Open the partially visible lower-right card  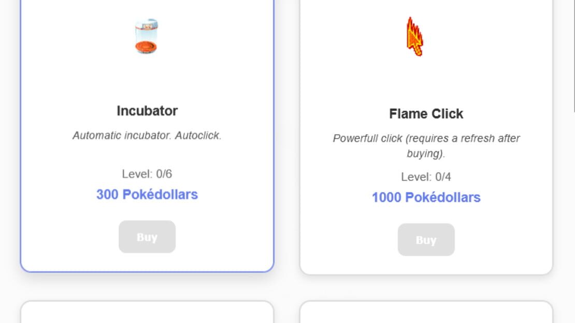426,312
